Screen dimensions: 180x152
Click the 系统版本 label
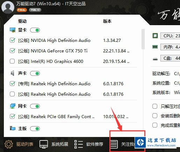click(x=161, y=93)
